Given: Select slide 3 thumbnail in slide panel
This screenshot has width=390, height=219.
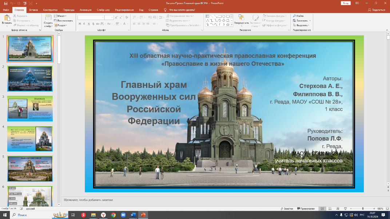Looking at the screenshot, I should (30, 108).
